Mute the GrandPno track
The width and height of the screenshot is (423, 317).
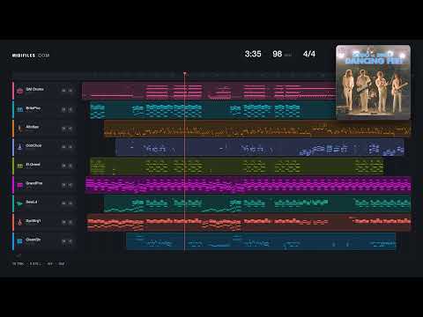63,185
